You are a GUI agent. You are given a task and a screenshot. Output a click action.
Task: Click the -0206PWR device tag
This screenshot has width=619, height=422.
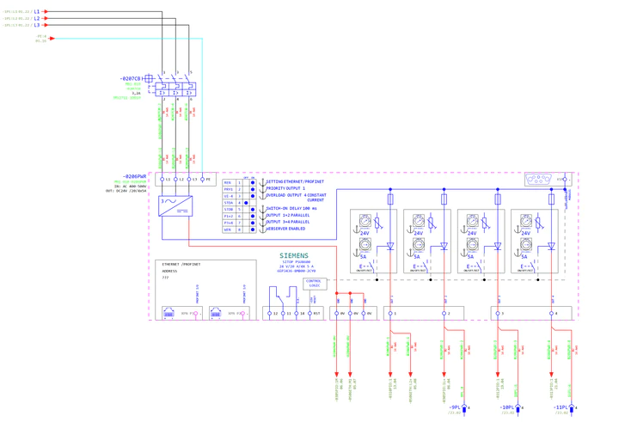click(x=135, y=175)
